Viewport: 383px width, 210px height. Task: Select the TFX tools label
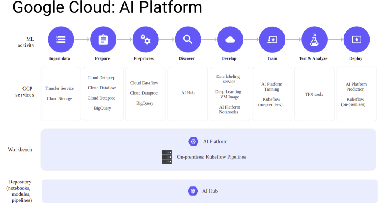[x=314, y=94]
